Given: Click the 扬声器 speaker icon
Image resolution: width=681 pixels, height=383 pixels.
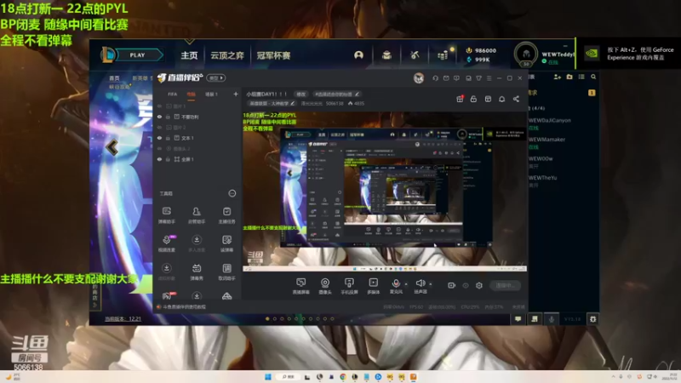Looking at the screenshot, I should pyautogui.click(x=420, y=284).
